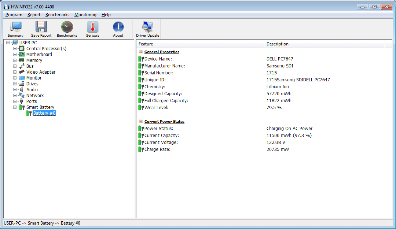Select the USER-PC computer icon
Image resolution: width=396 pixels, height=229 pixels.
click(15, 43)
